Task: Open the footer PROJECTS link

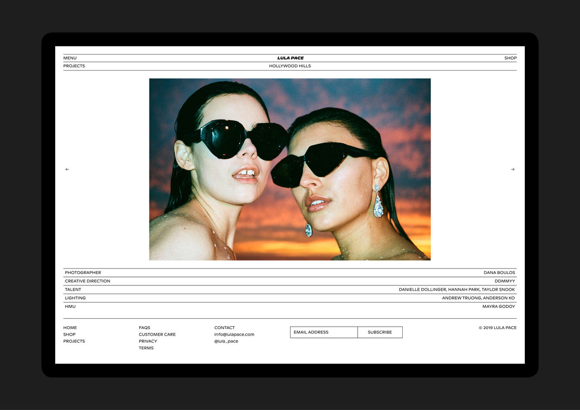Action: coord(74,341)
